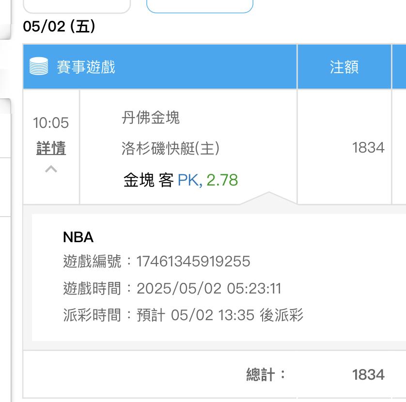The width and height of the screenshot is (406, 402).
Task: Click the 注額 column header
Action: coord(344,67)
